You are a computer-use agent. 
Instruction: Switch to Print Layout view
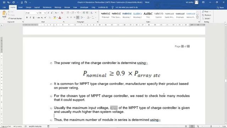coord(192,127)
